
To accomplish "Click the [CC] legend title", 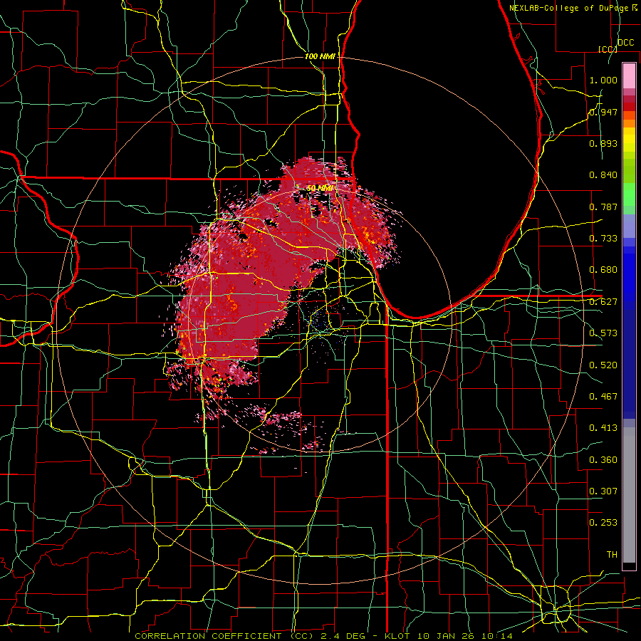I will coord(608,49).
